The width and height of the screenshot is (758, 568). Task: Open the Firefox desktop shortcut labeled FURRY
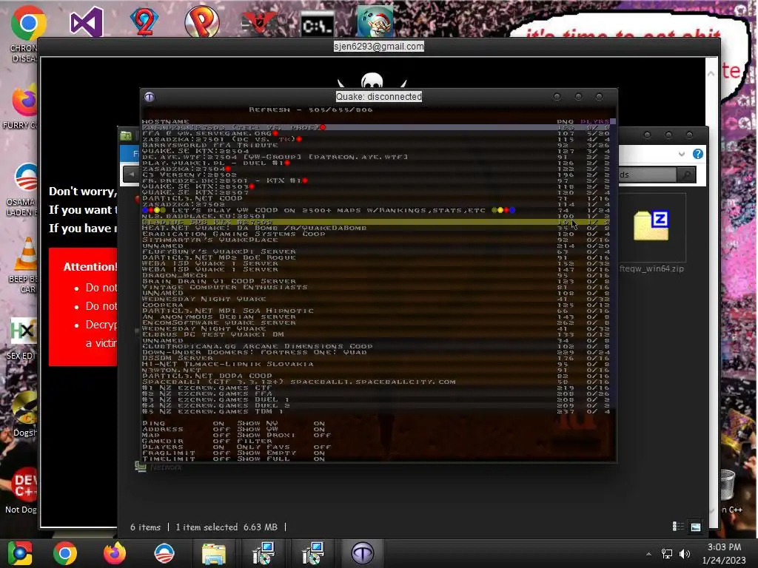pyautogui.click(x=24, y=101)
